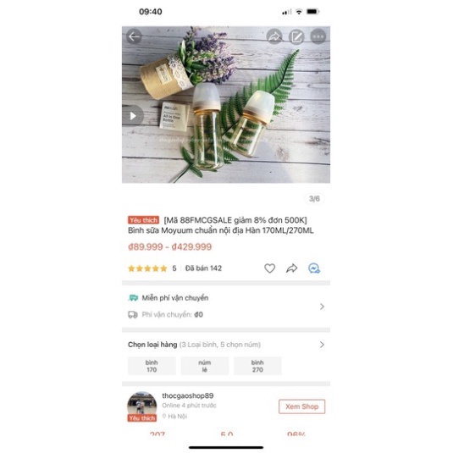Viewport: 453px width, 453px height.
Task: Tap the share arrow icon over product image
Action: pyautogui.click(x=274, y=36)
